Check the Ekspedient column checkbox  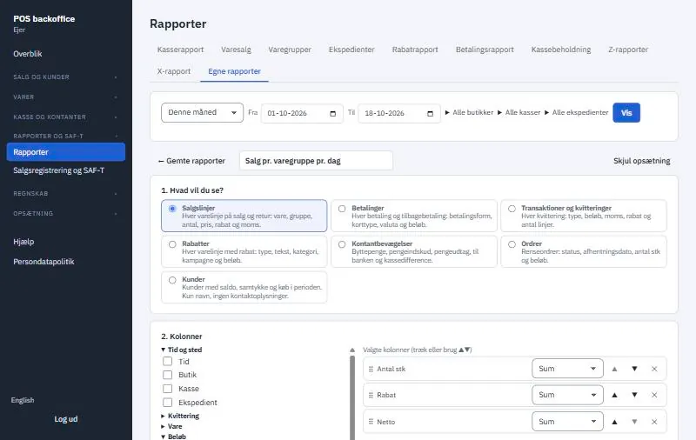point(167,403)
